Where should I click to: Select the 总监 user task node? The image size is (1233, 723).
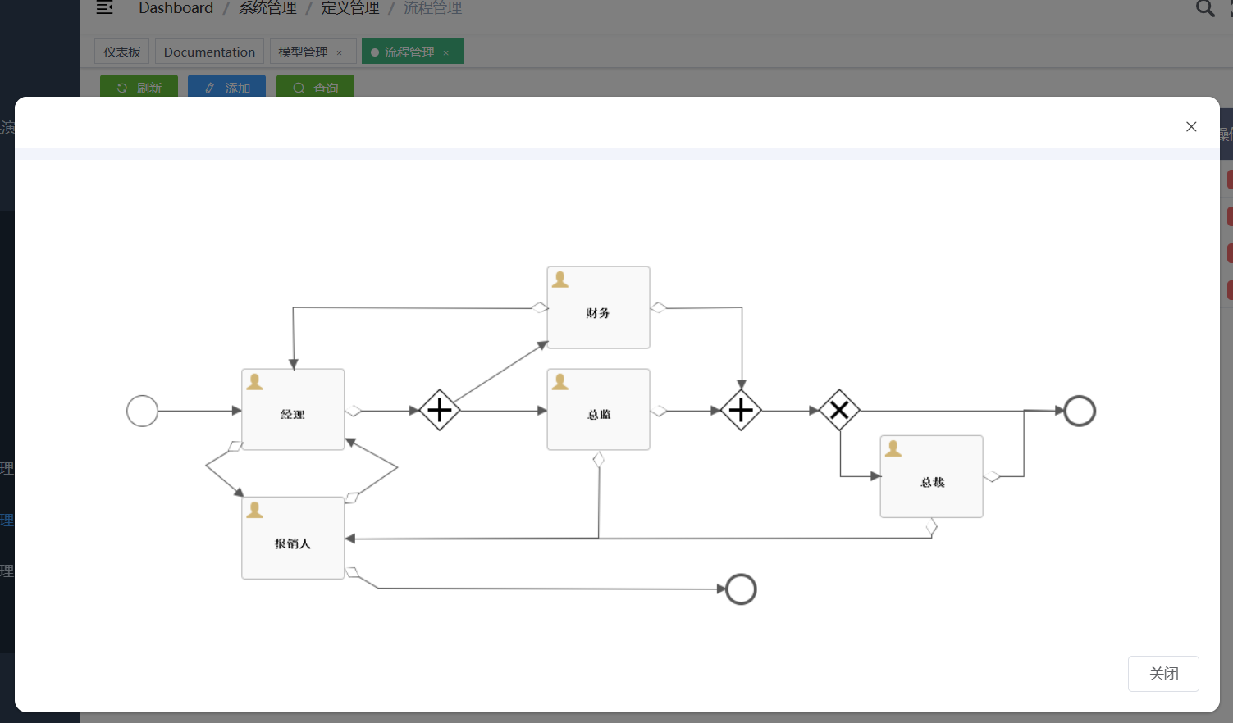pyautogui.click(x=599, y=409)
